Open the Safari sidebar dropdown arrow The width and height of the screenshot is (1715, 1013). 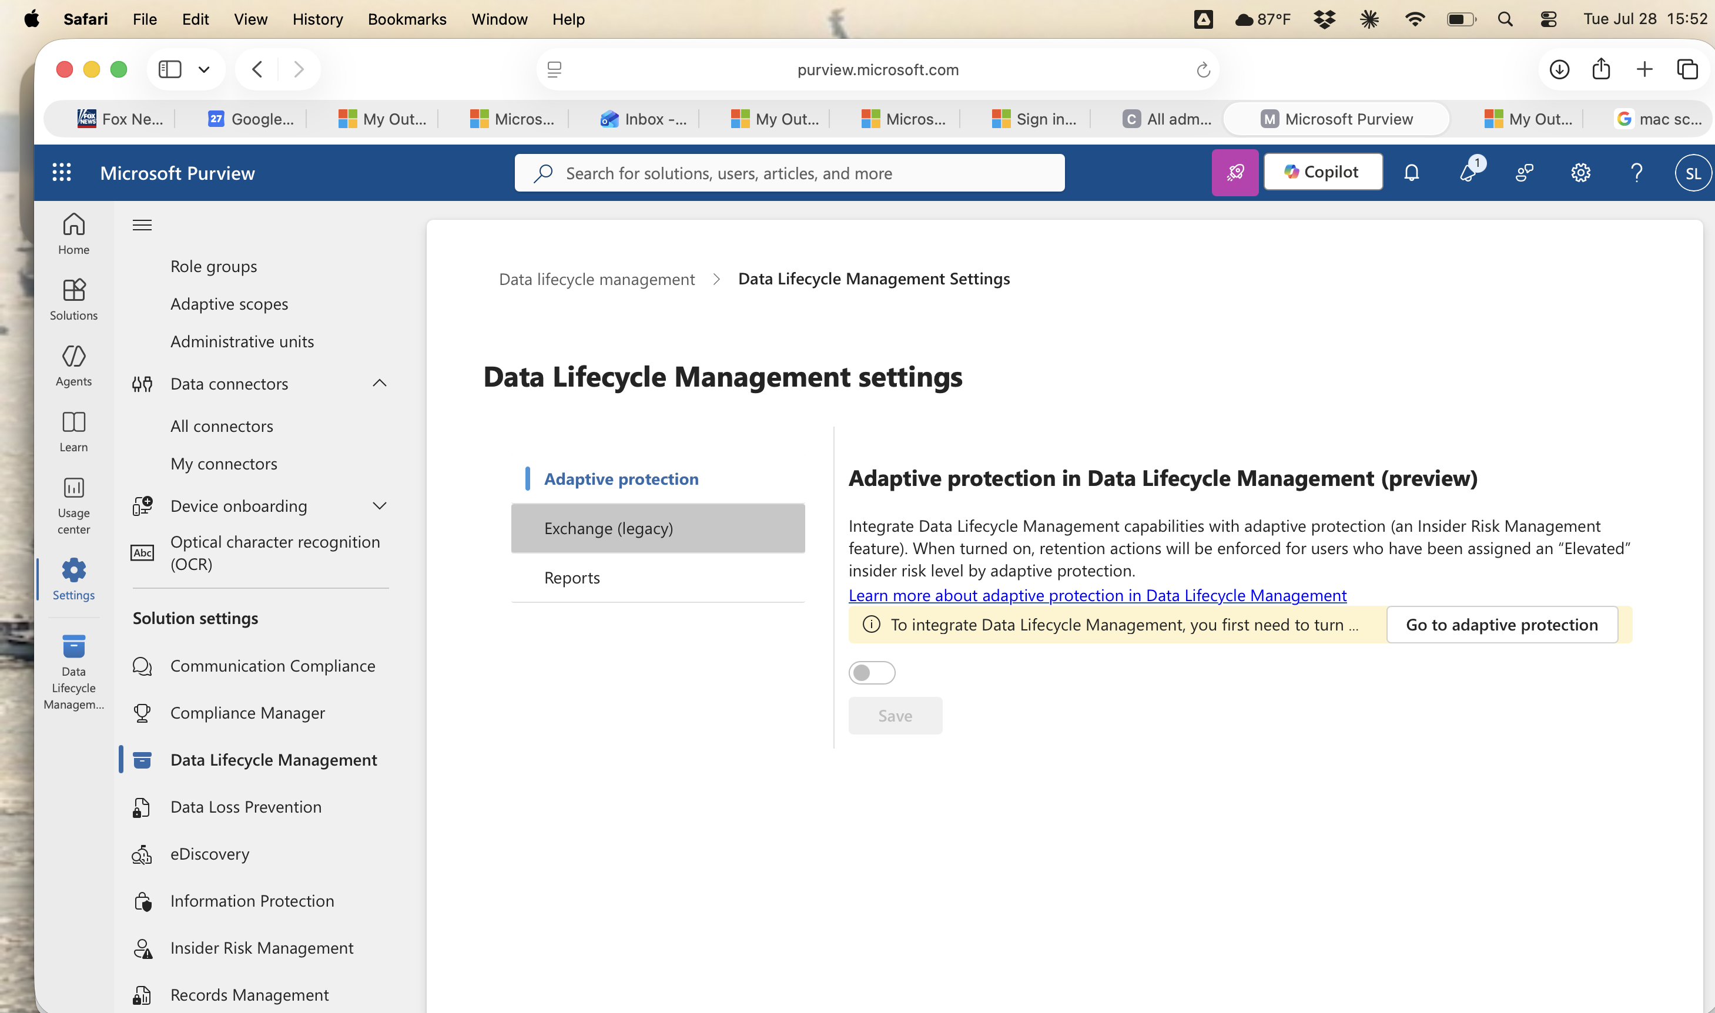point(203,69)
